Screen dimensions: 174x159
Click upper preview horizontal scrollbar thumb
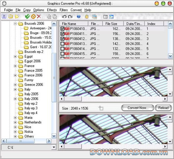tap(73, 99)
